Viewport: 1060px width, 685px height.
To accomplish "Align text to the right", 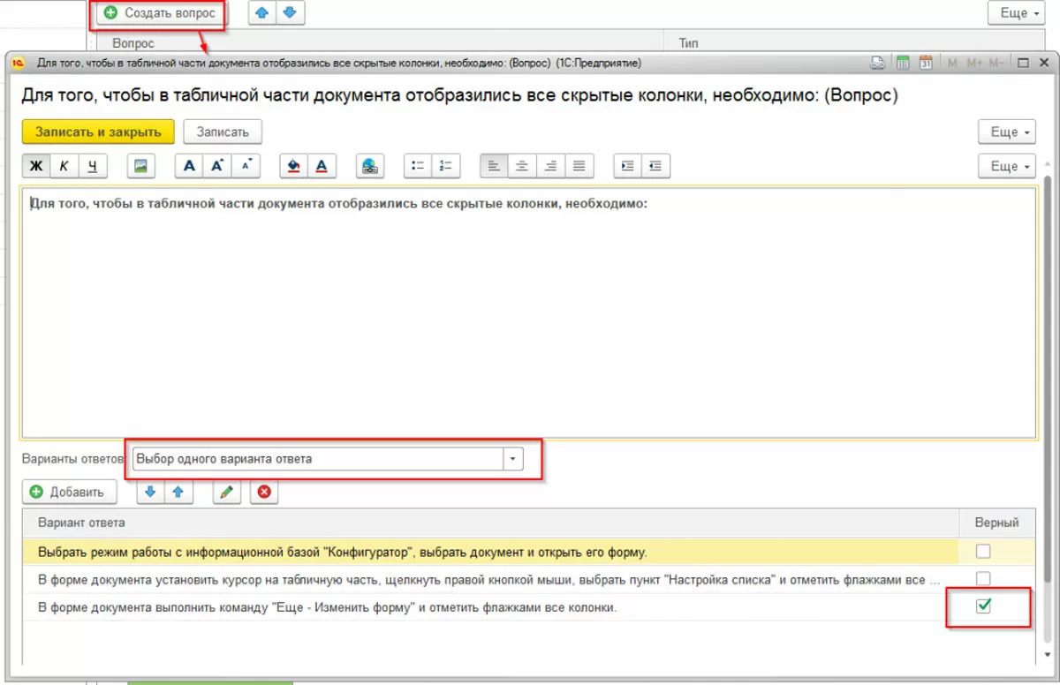I will pos(551,166).
